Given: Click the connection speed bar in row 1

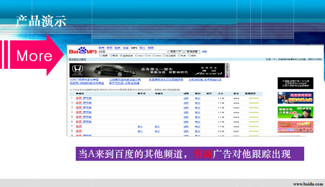Looking at the screenshot, I should coord(254,98).
